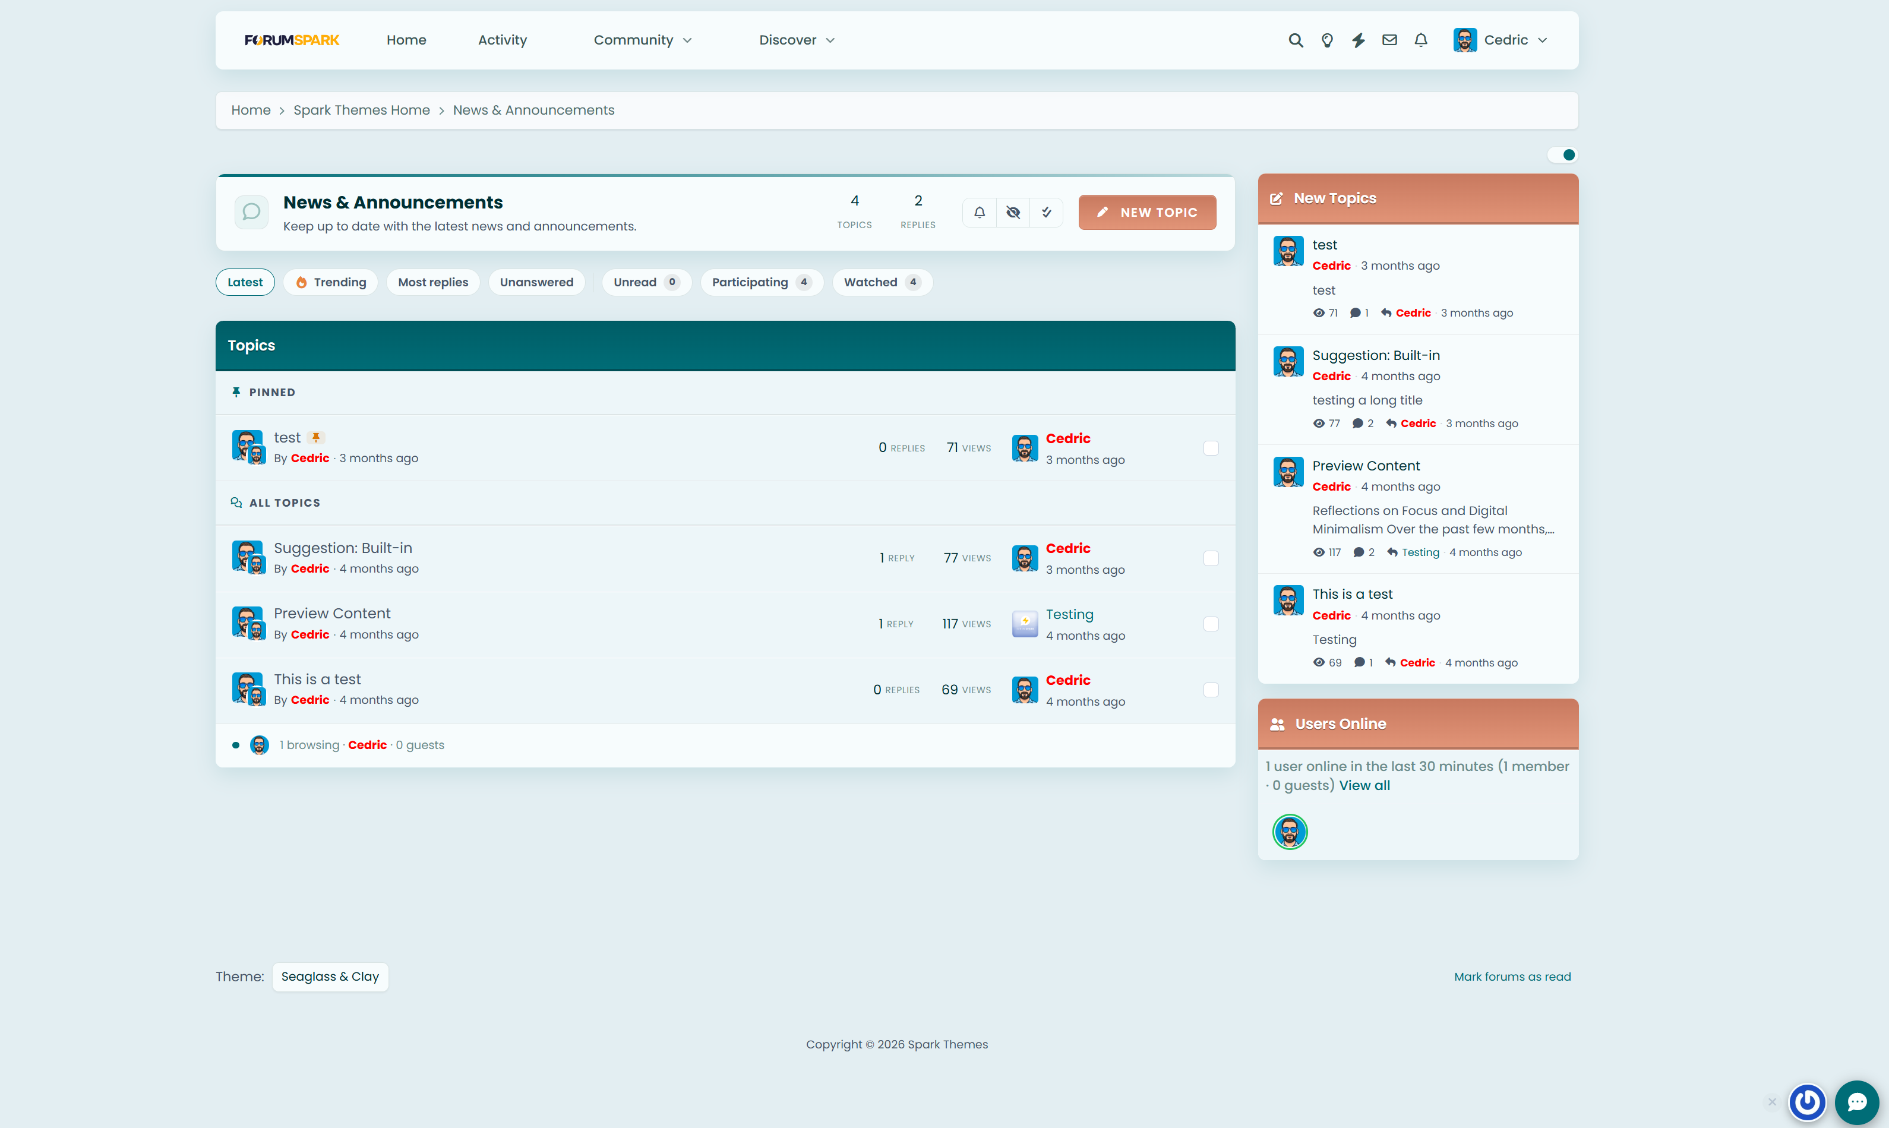Open the notifications bell in header
1889x1128 pixels.
pyautogui.click(x=1421, y=40)
